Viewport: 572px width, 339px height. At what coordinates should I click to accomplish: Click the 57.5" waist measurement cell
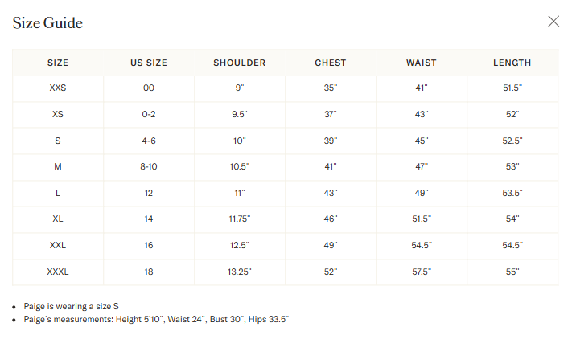tap(422, 272)
